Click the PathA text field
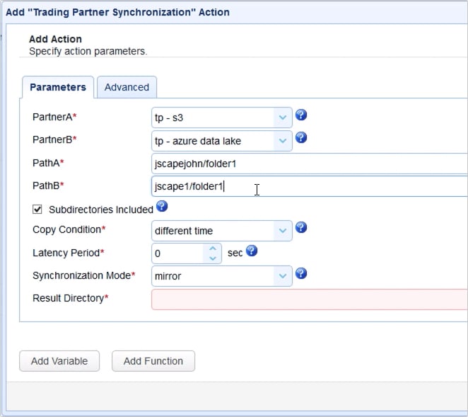468x417 pixels. pos(309,164)
